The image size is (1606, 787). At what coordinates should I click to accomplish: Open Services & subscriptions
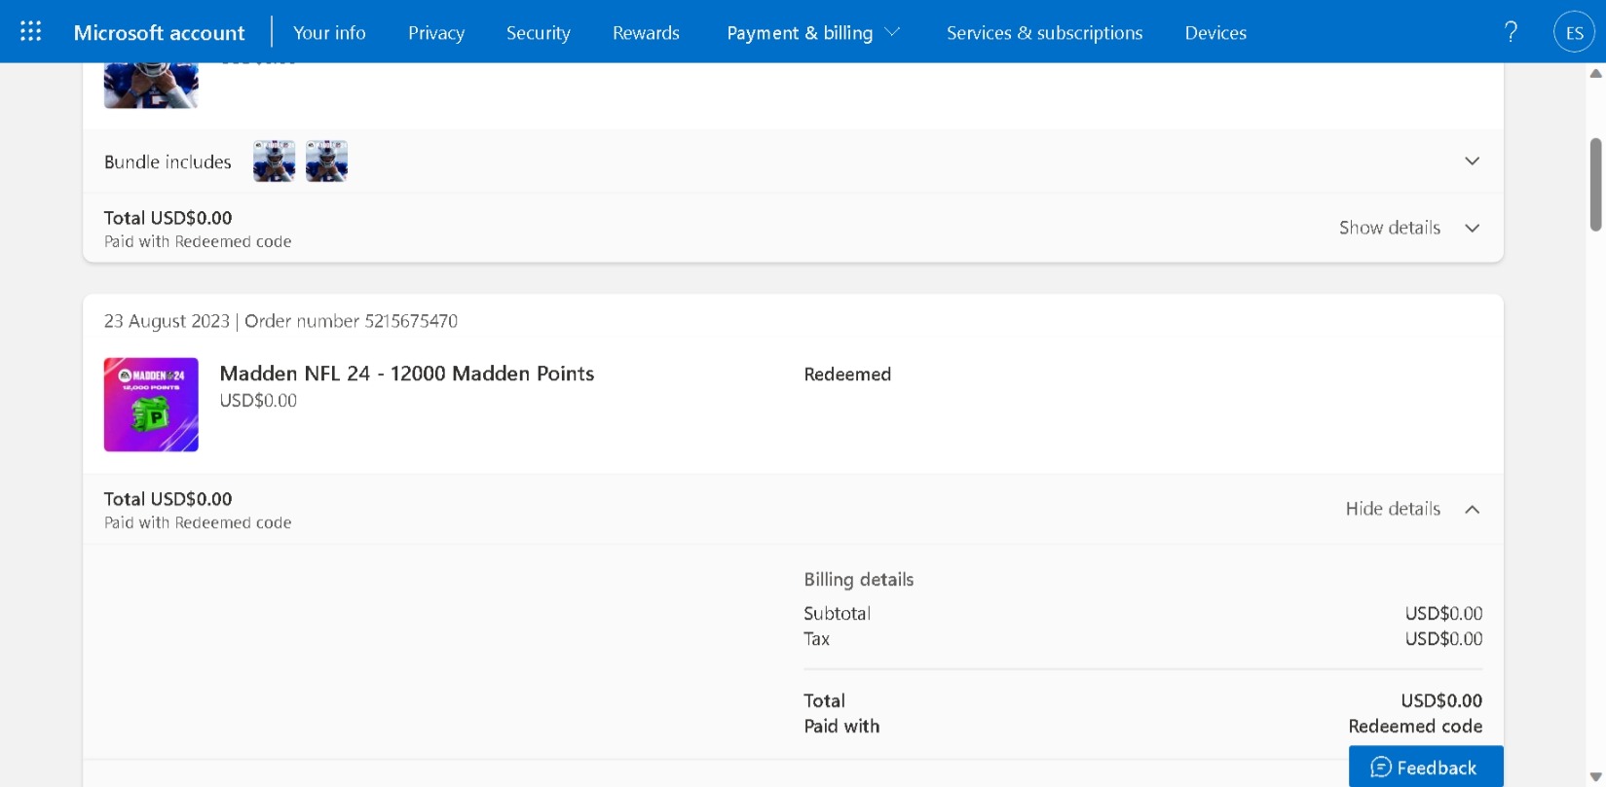[1044, 32]
